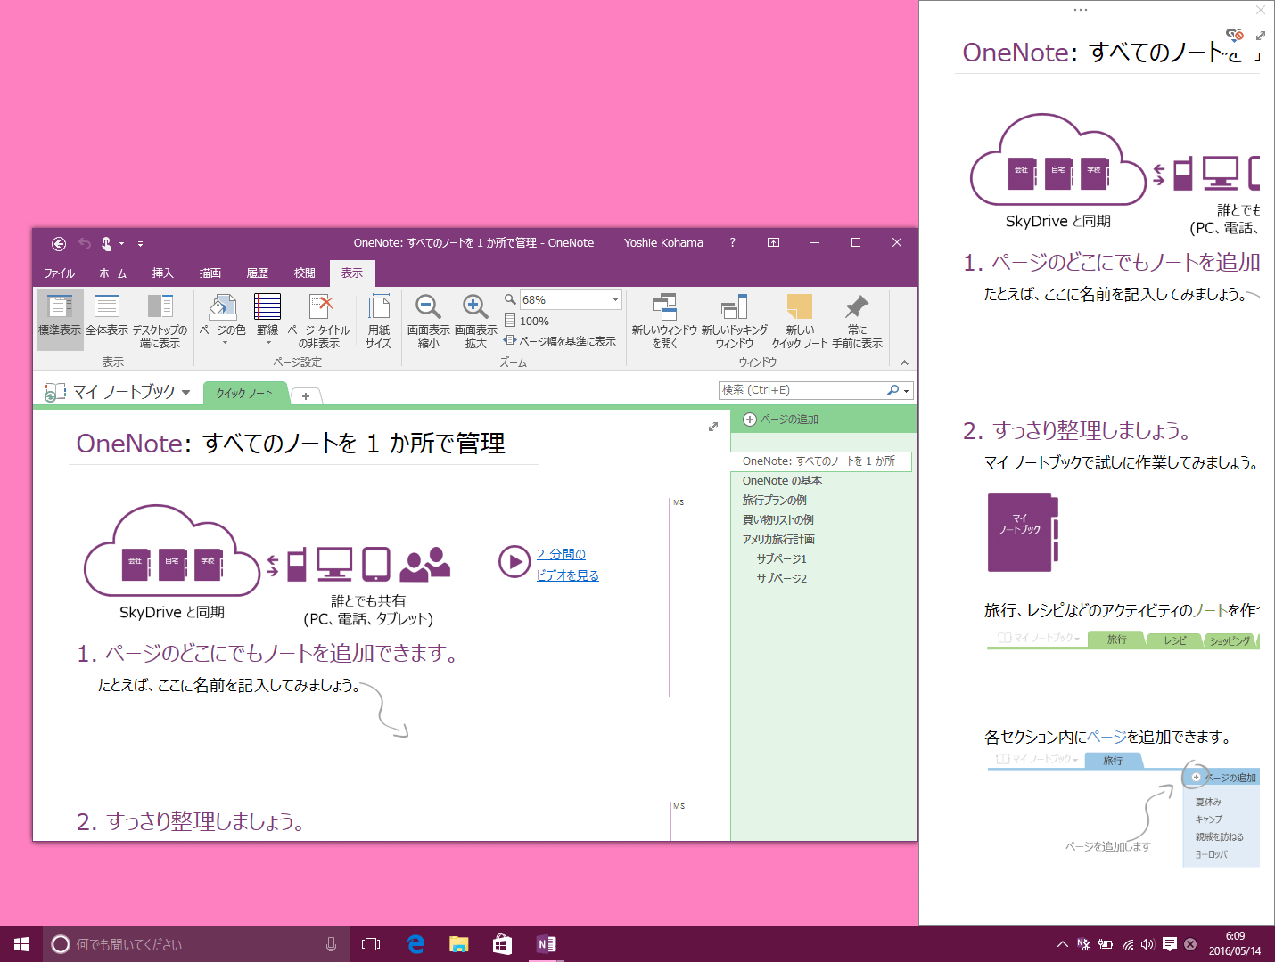Collapse the ribbon with the chevron
1275x962 pixels.
coord(904,363)
